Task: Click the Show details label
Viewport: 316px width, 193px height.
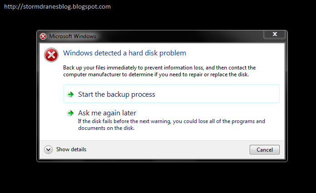Action: (x=71, y=149)
